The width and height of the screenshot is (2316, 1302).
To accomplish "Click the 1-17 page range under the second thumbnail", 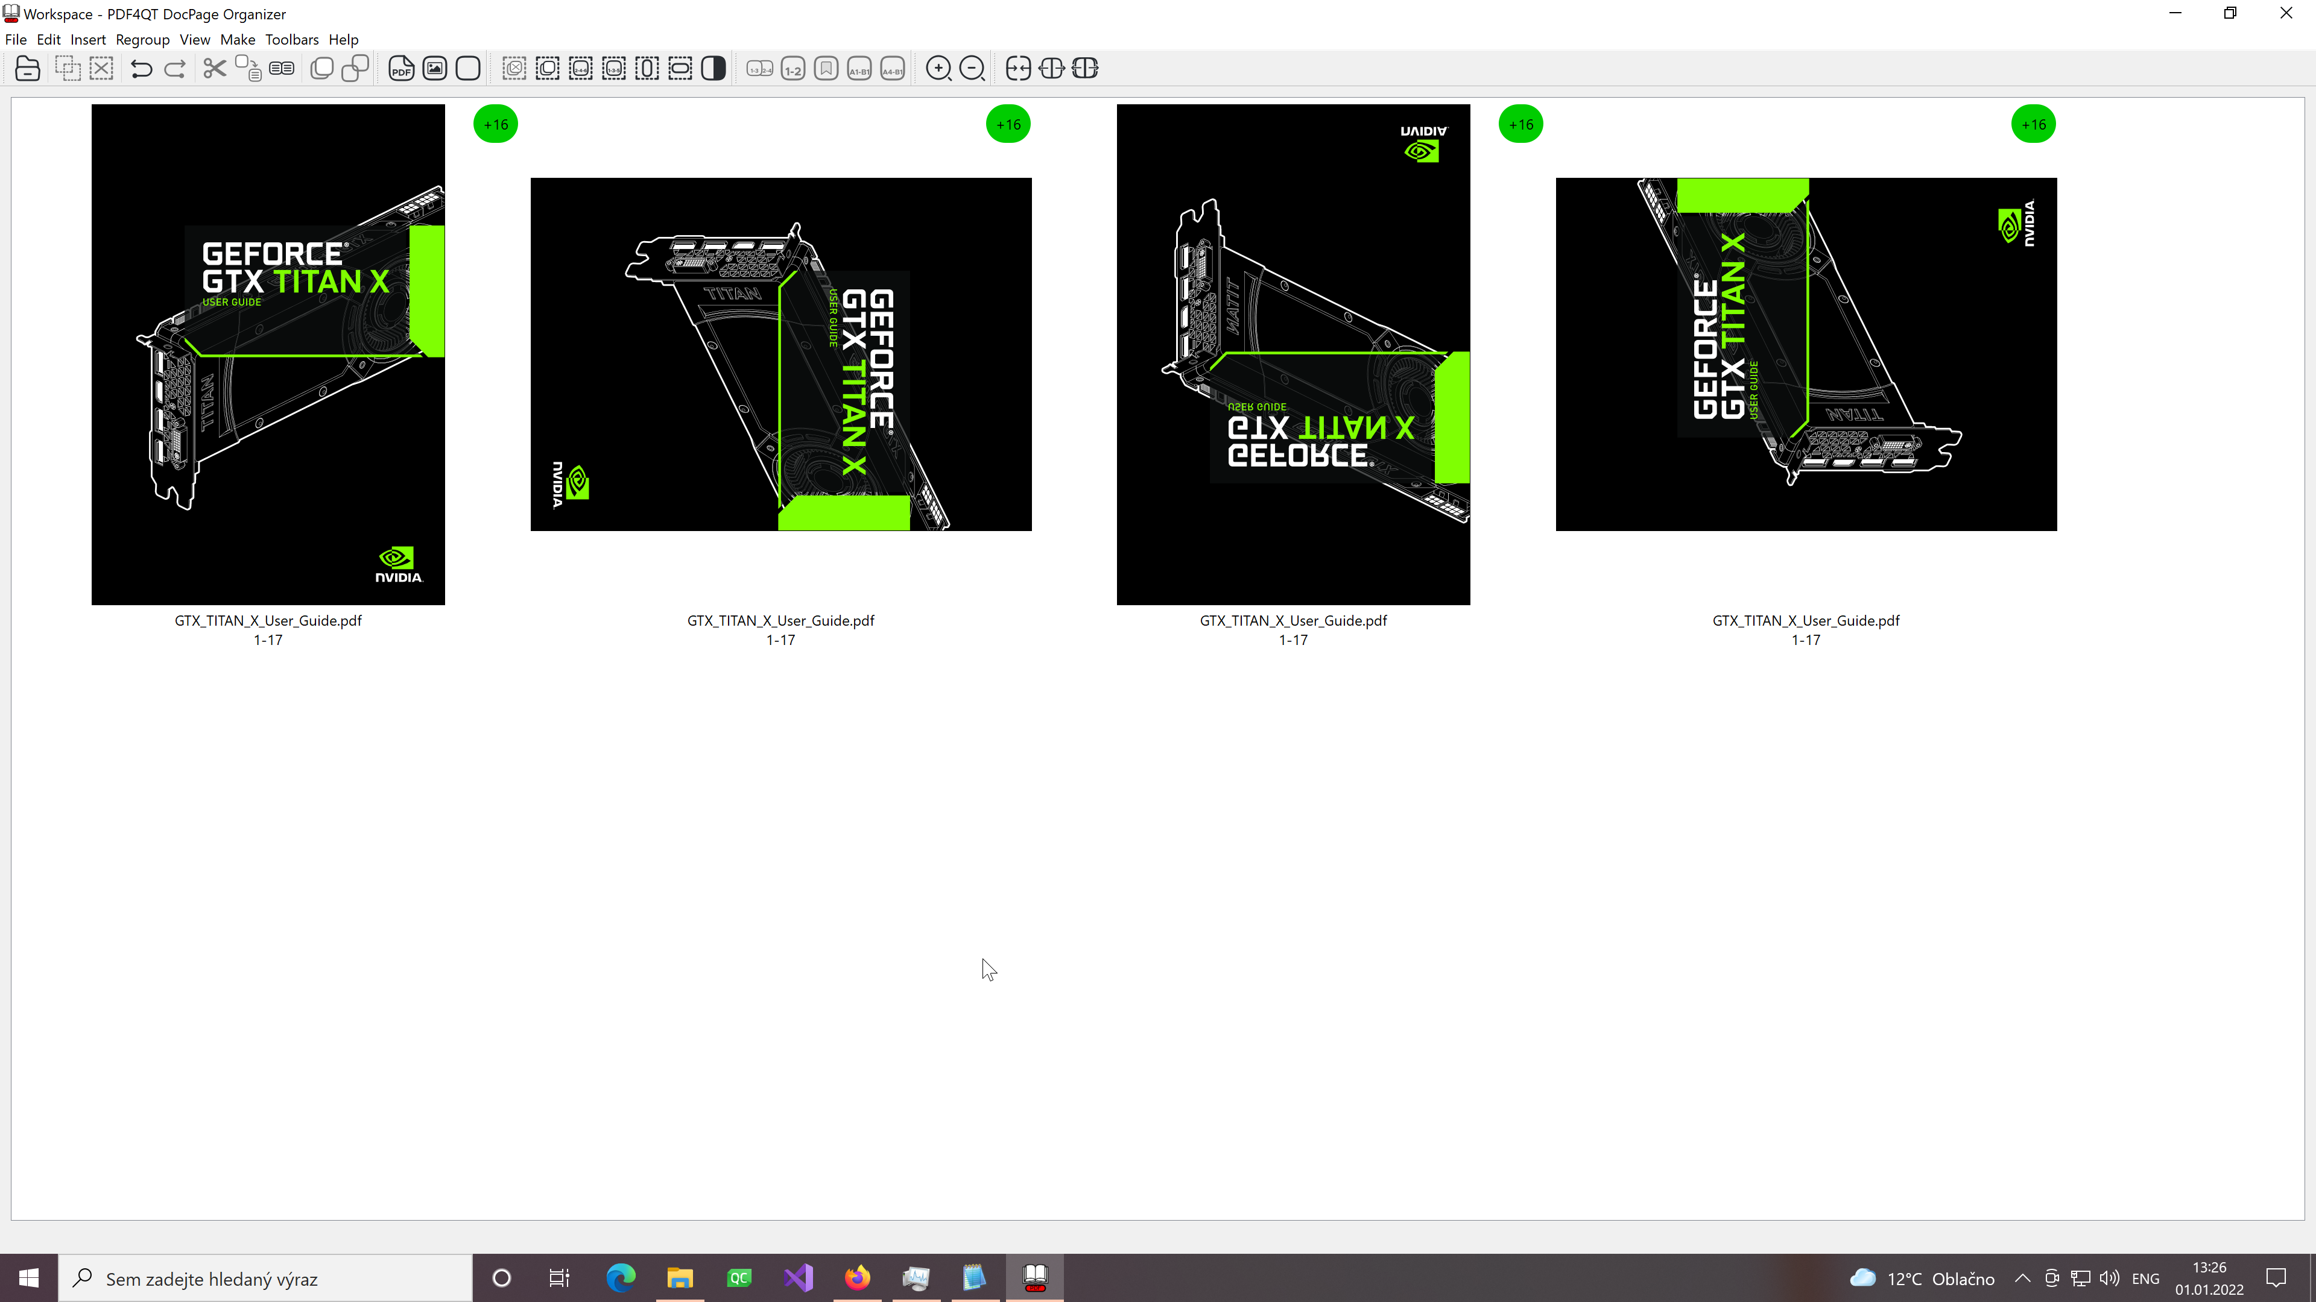I will pos(780,640).
